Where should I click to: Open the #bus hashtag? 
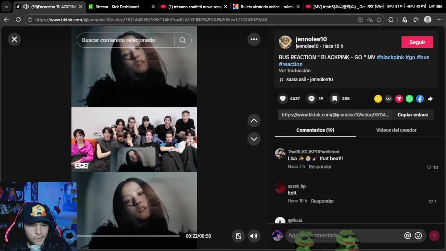coord(423,57)
